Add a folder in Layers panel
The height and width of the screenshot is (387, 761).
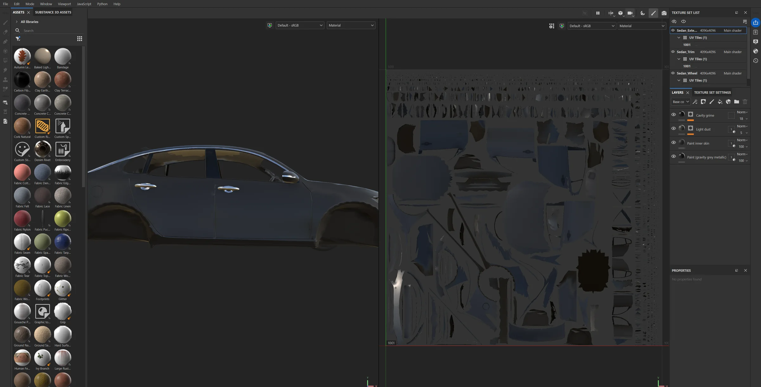point(737,102)
